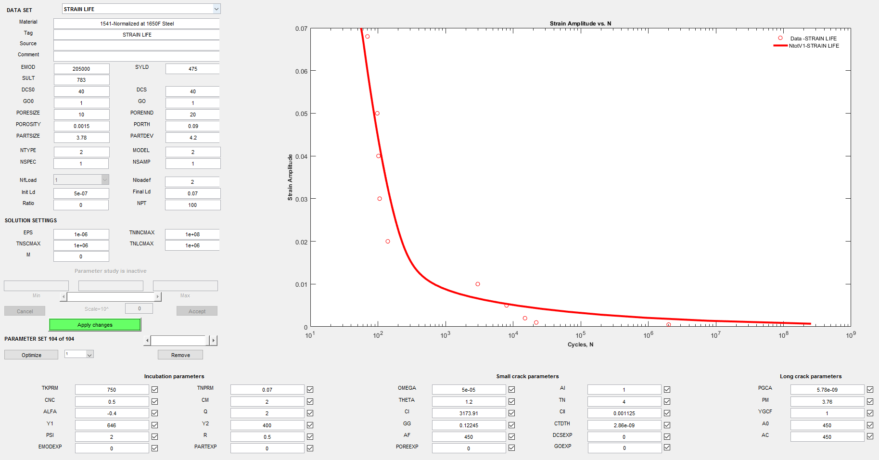Image resolution: width=879 pixels, height=460 pixels.
Task: Click the Optimize button
Action: pyautogui.click(x=31, y=355)
